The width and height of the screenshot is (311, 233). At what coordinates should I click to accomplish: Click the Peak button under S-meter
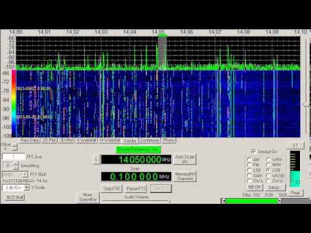point(295,193)
